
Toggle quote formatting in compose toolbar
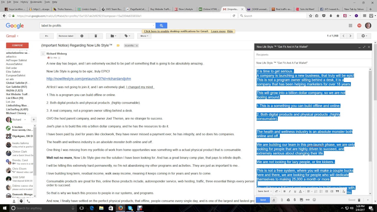(337, 191)
